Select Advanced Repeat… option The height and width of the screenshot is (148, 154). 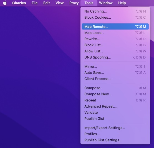115,106
